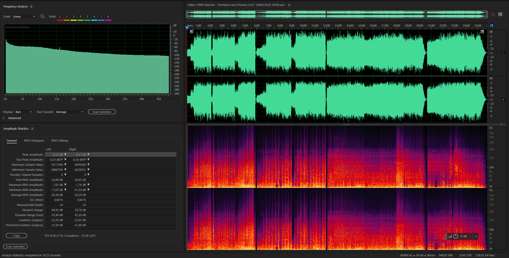Jump to the left Minimum RMS Amplitude
Screen dimensions: 509x258
pyautogui.click(x=65, y=190)
